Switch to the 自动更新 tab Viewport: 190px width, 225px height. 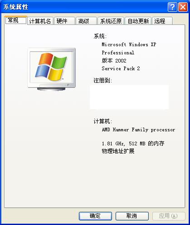coord(138,21)
